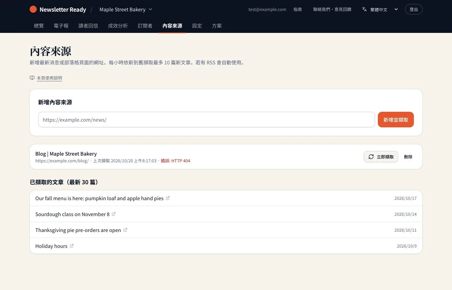Open the 指南 link
Viewport: 452px width, 290px height.
tap(298, 10)
